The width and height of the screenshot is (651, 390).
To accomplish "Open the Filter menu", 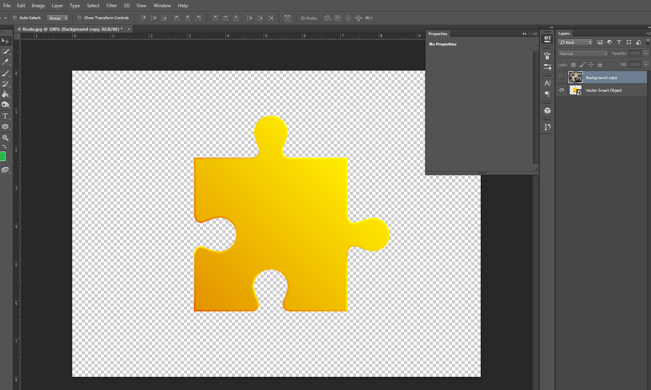I will pos(111,5).
